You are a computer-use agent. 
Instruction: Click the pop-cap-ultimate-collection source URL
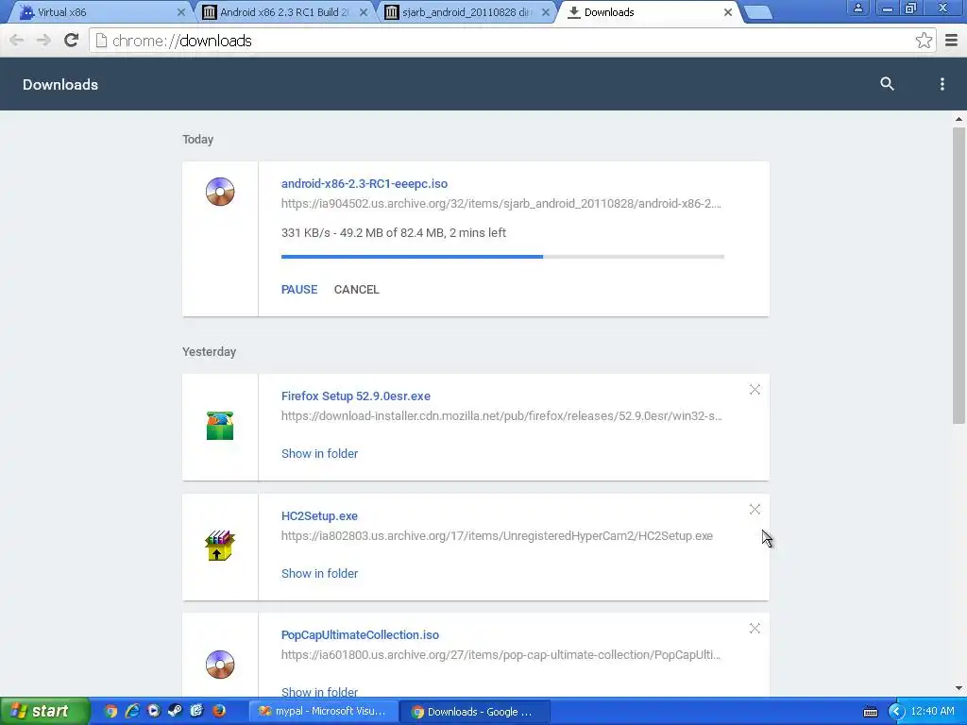(500, 655)
